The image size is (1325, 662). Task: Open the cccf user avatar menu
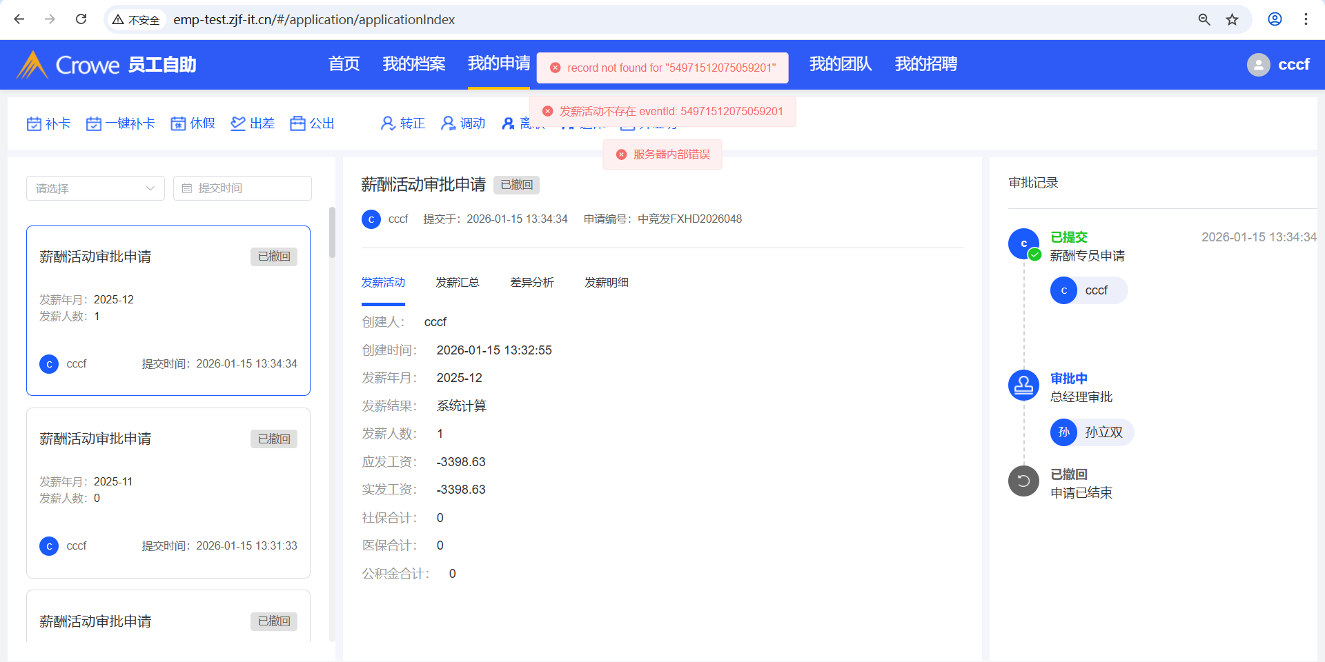coord(1258,65)
